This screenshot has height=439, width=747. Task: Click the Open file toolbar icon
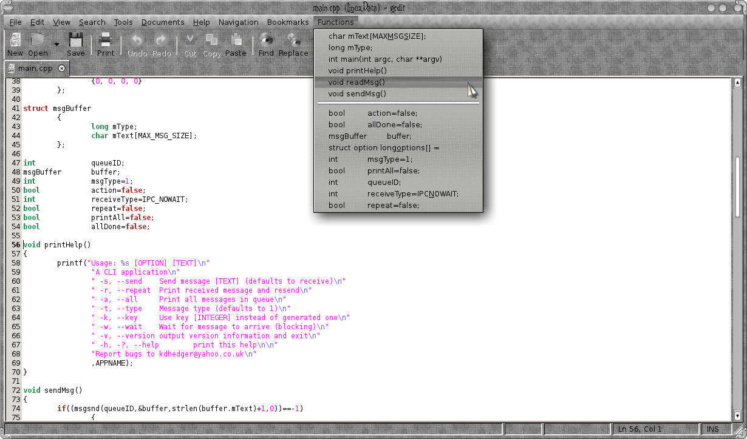(38, 45)
